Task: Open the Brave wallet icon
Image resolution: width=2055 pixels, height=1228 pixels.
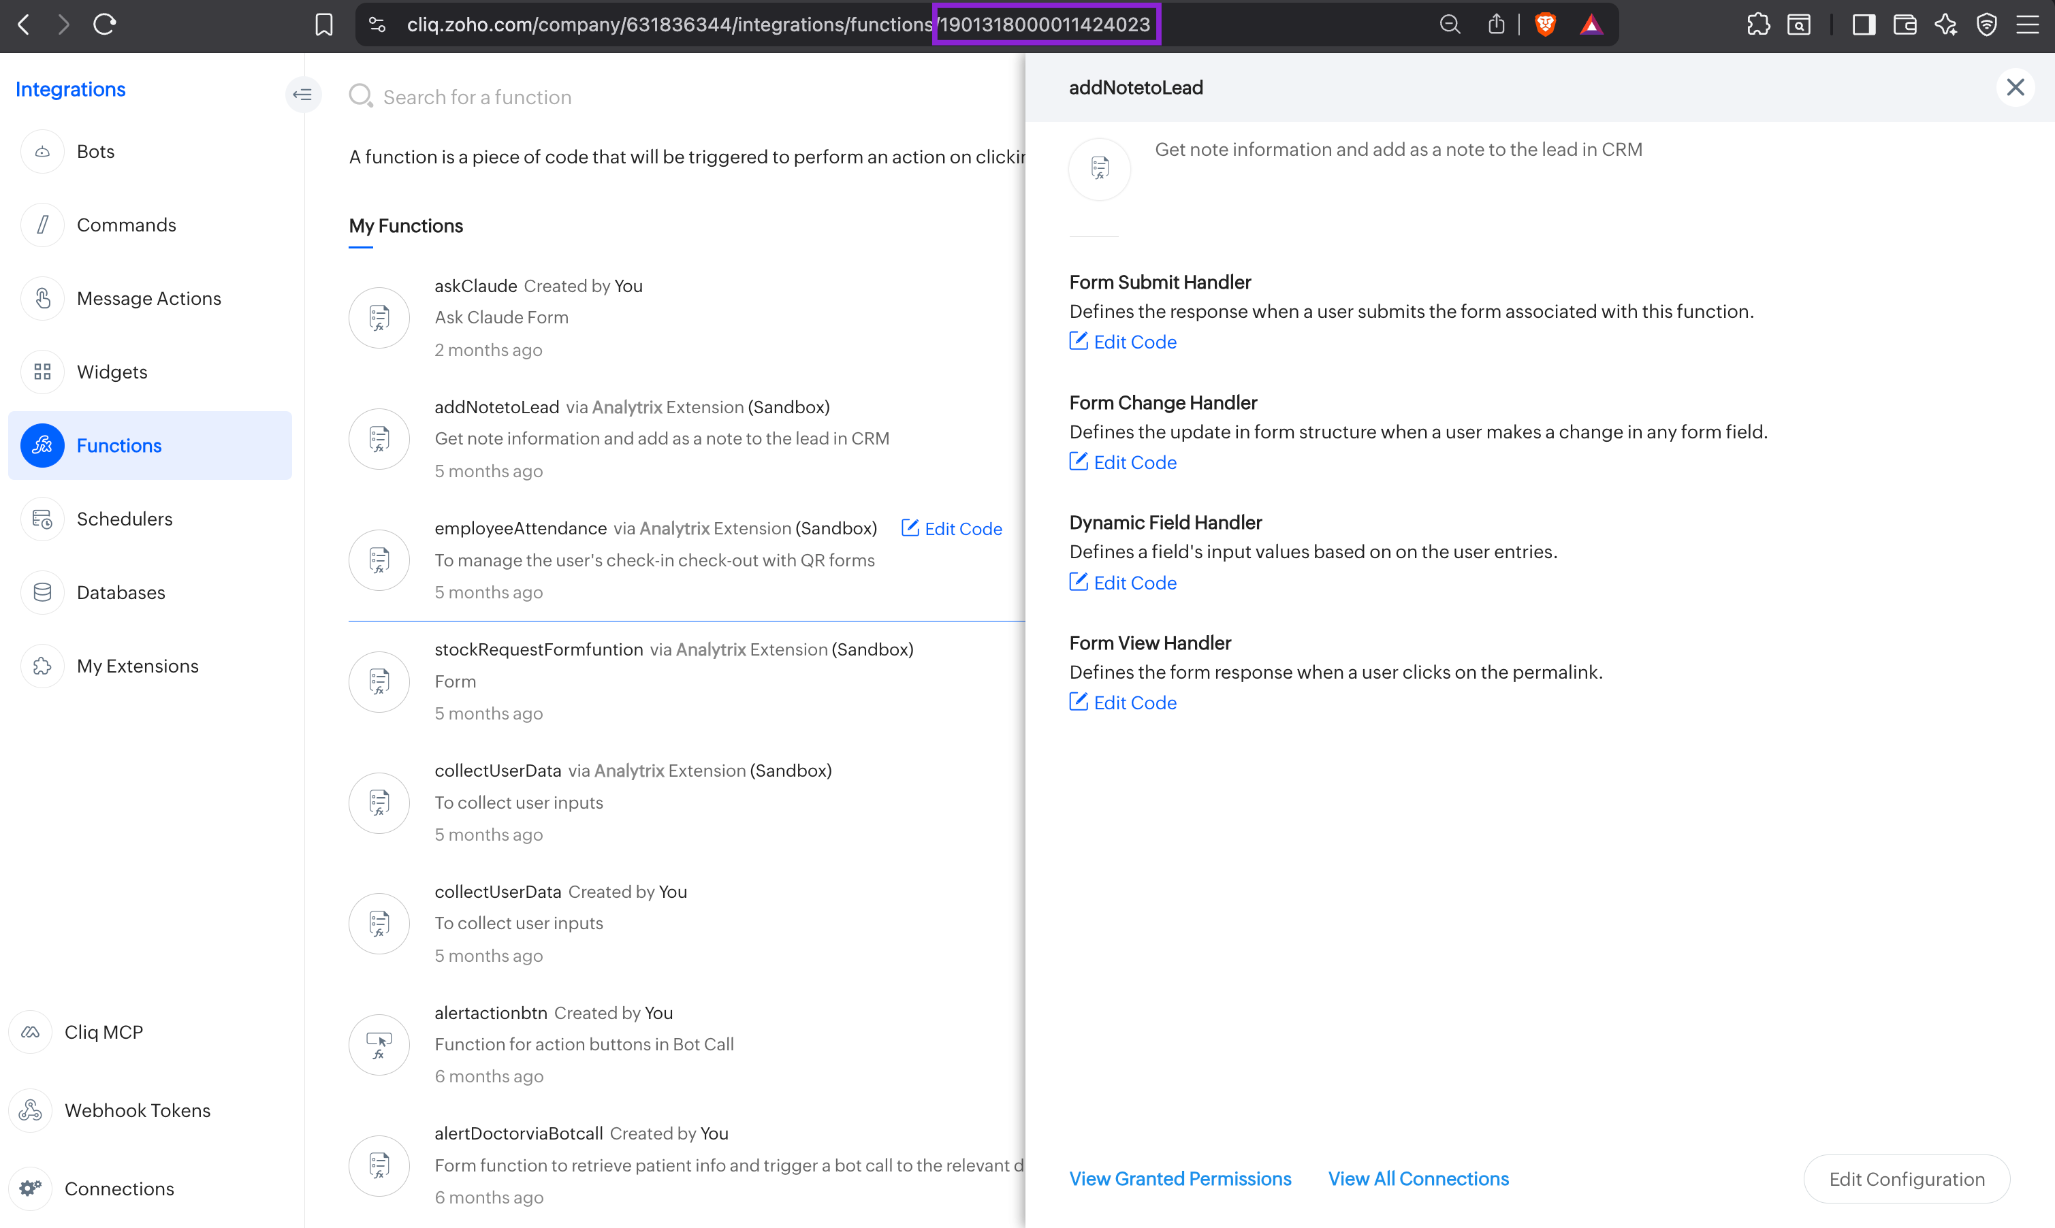Action: pyautogui.click(x=1905, y=25)
